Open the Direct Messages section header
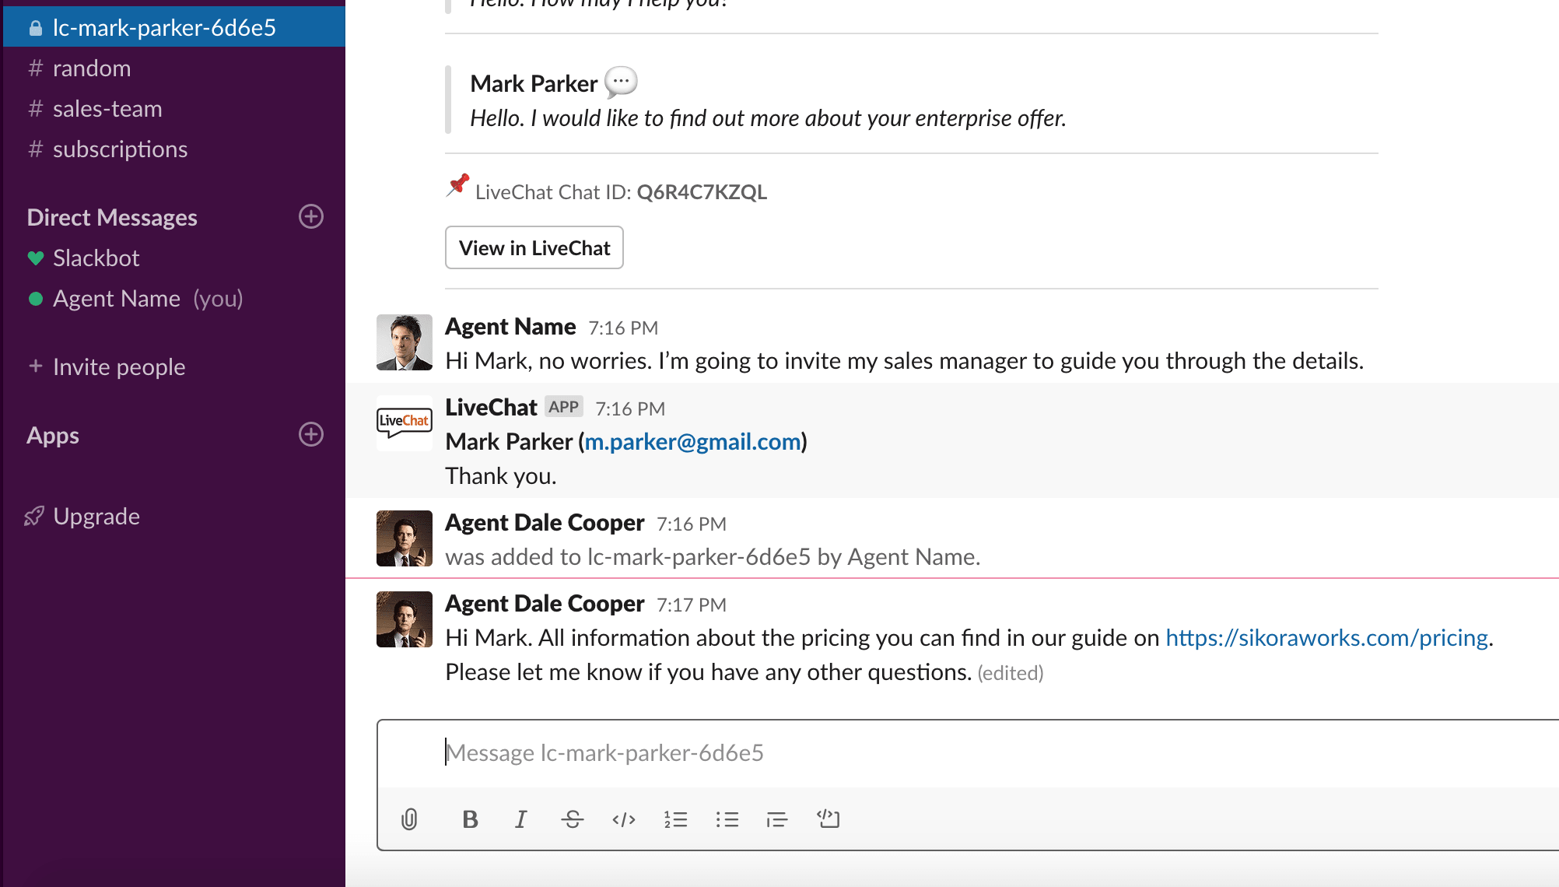This screenshot has height=887, width=1559. (x=112, y=217)
